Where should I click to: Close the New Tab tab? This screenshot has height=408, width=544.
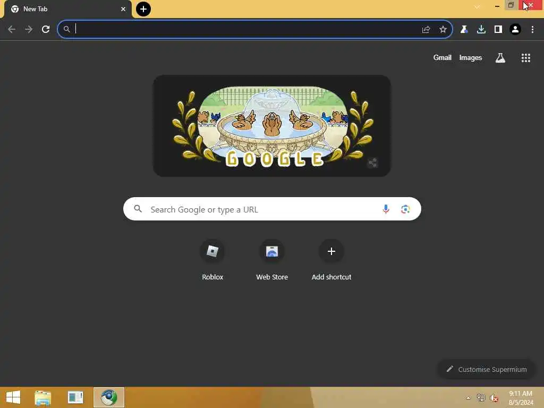[x=123, y=9]
